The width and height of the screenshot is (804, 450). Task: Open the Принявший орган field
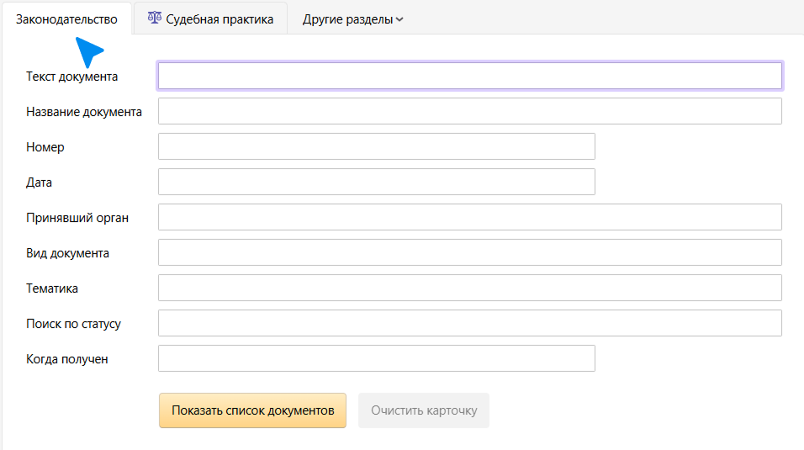point(469,217)
